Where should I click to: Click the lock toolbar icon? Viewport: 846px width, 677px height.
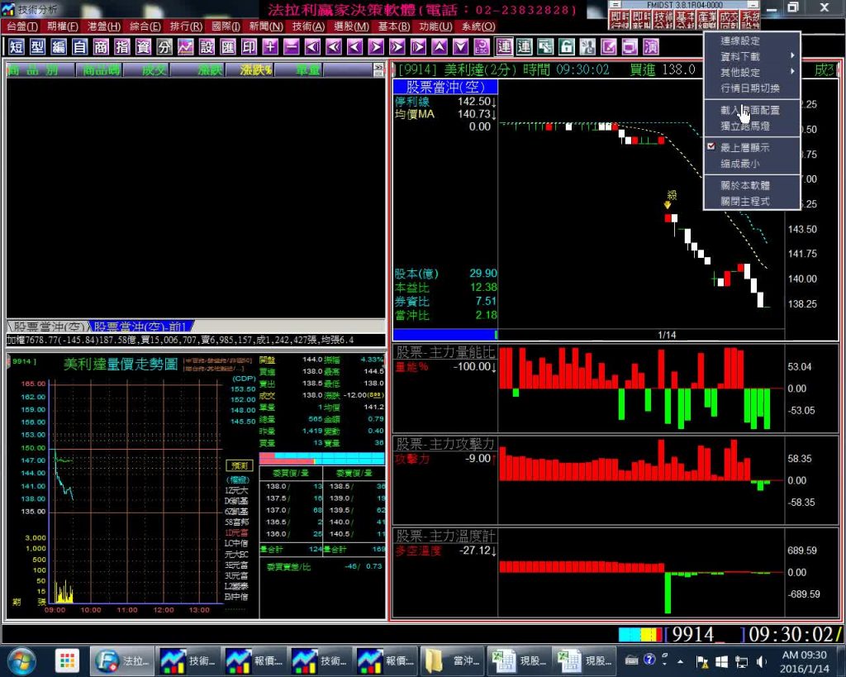coord(567,47)
